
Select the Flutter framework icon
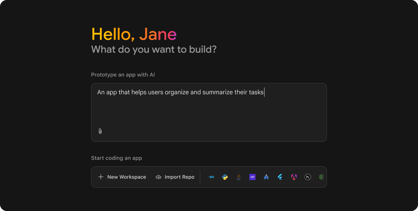(280, 177)
